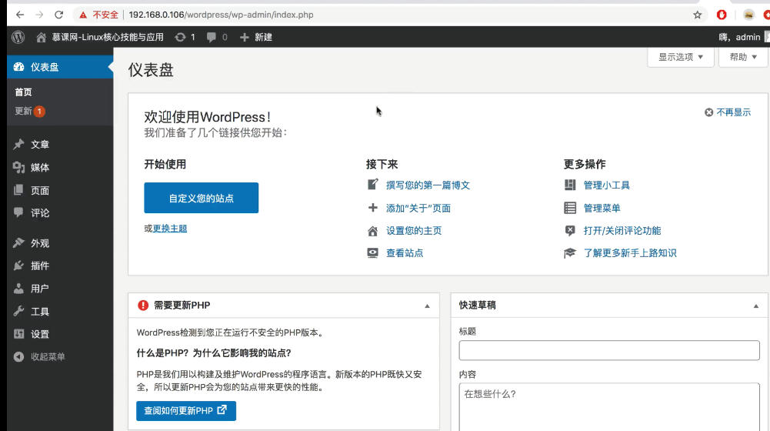Image resolution: width=770 pixels, height=431 pixels.
Task: Open 撰写您的第一篇博文 link
Action: pyautogui.click(x=428, y=185)
